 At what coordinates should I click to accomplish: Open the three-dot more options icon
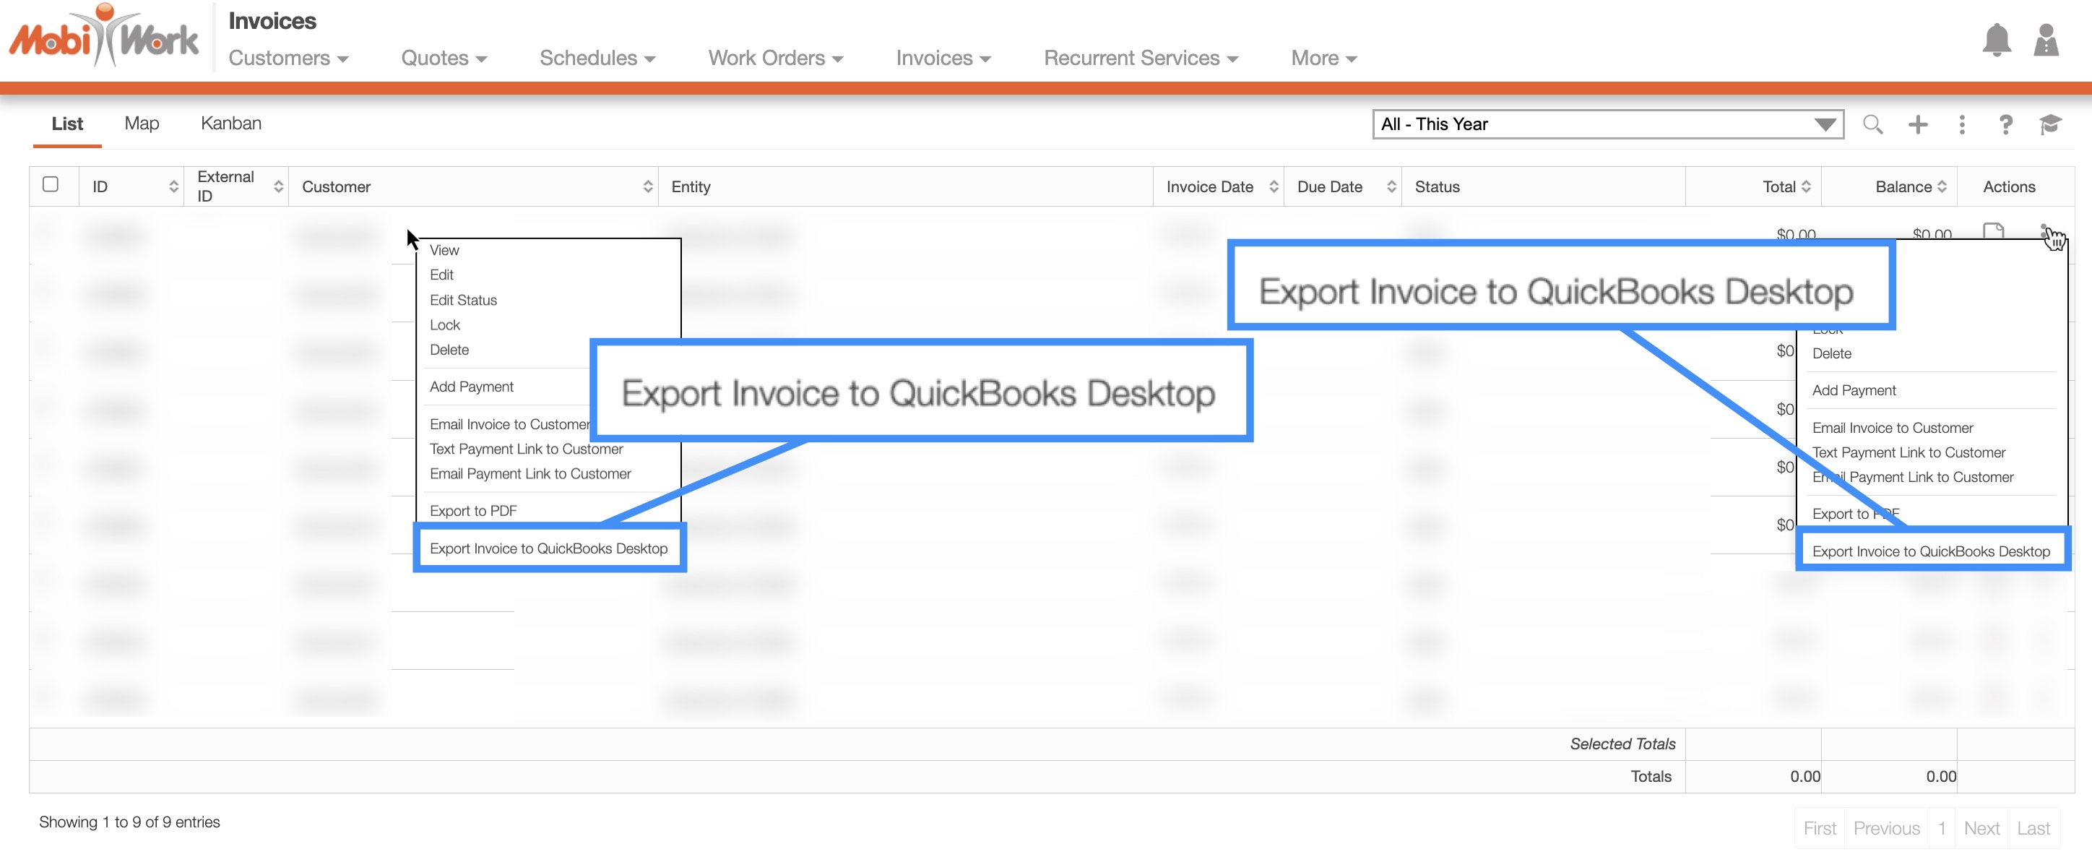(x=1961, y=124)
